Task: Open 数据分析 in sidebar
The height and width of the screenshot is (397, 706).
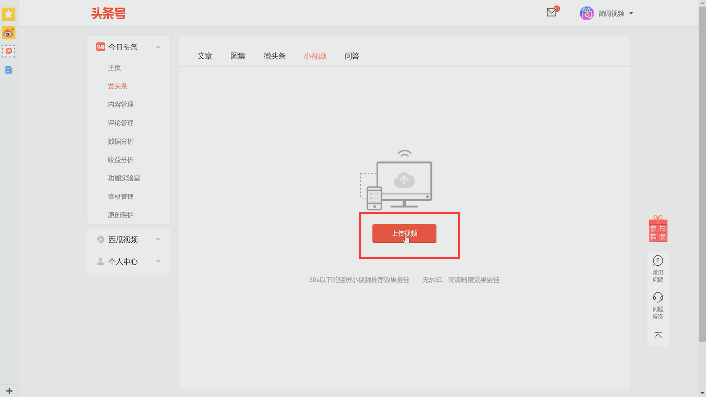Action: pos(121,141)
